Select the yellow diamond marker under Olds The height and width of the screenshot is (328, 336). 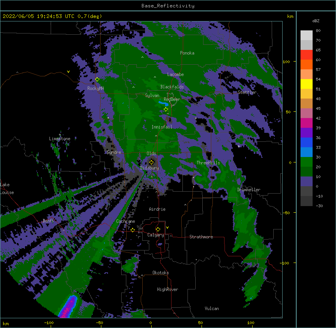click(x=152, y=162)
